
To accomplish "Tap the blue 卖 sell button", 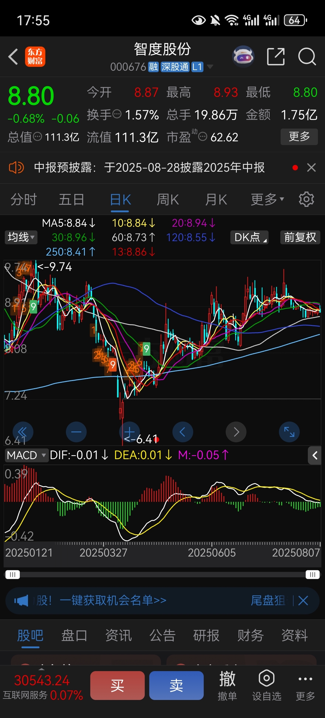I will tap(176, 686).
